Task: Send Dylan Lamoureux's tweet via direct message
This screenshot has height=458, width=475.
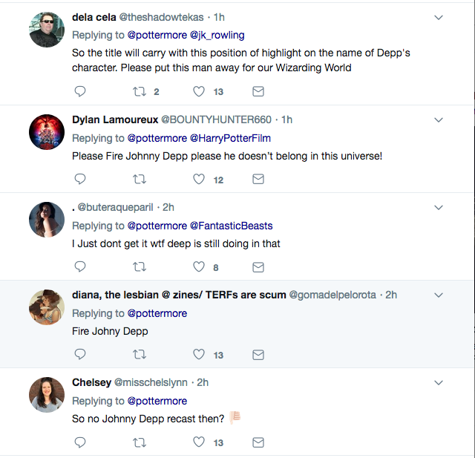Action: point(258,180)
